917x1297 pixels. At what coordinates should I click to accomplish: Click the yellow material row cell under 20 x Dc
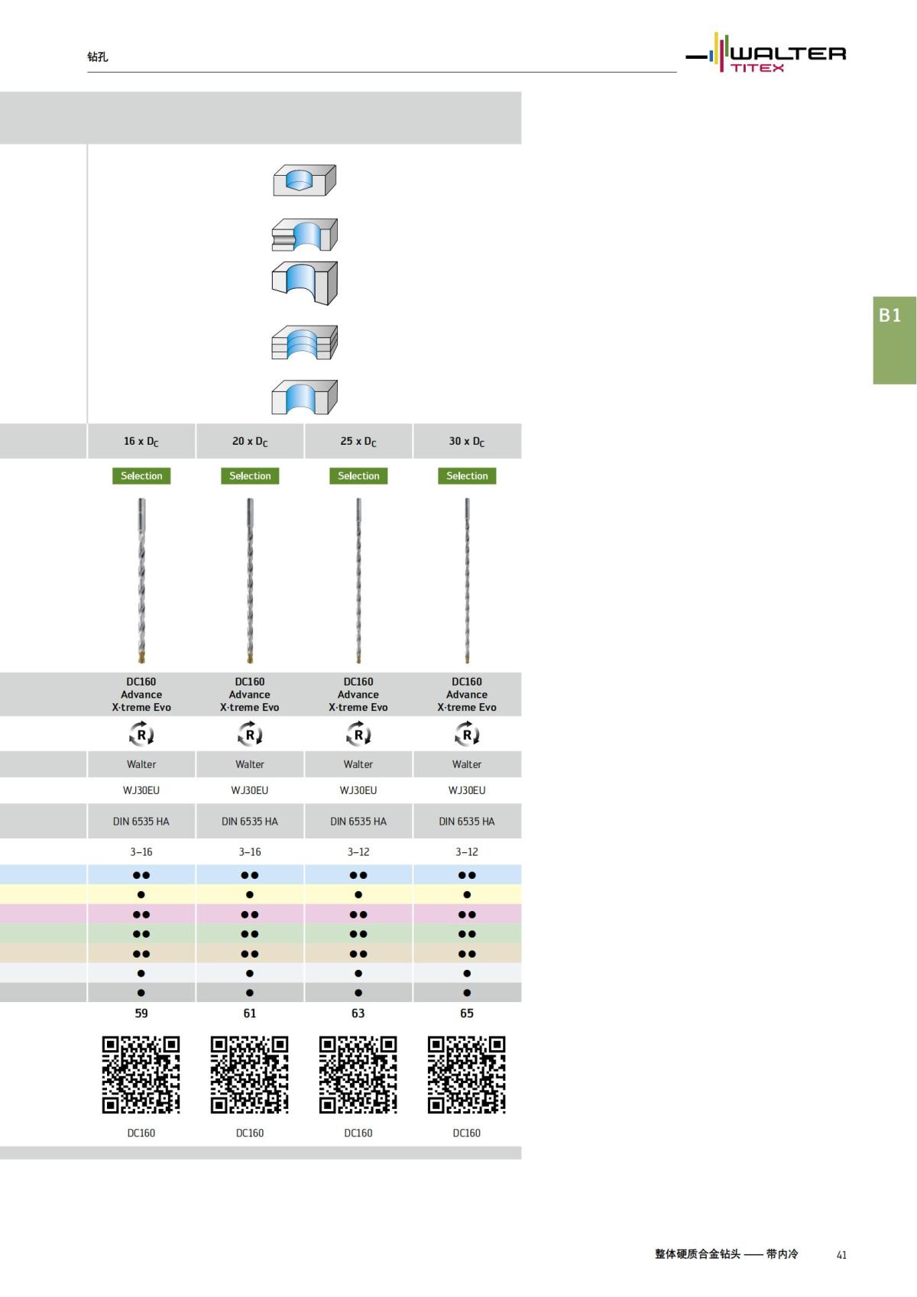click(x=250, y=894)
